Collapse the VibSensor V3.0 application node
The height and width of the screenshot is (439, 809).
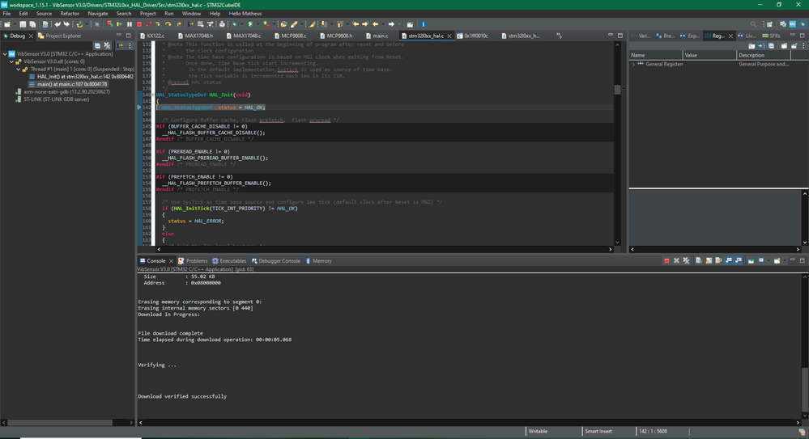pos(5,53)
